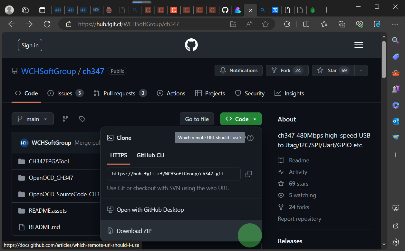Star the ch347 repository

click(333, 71)
